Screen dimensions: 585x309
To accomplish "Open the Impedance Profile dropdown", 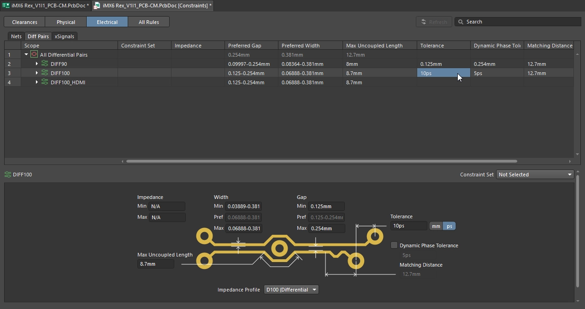I will (x=291, y=290).
